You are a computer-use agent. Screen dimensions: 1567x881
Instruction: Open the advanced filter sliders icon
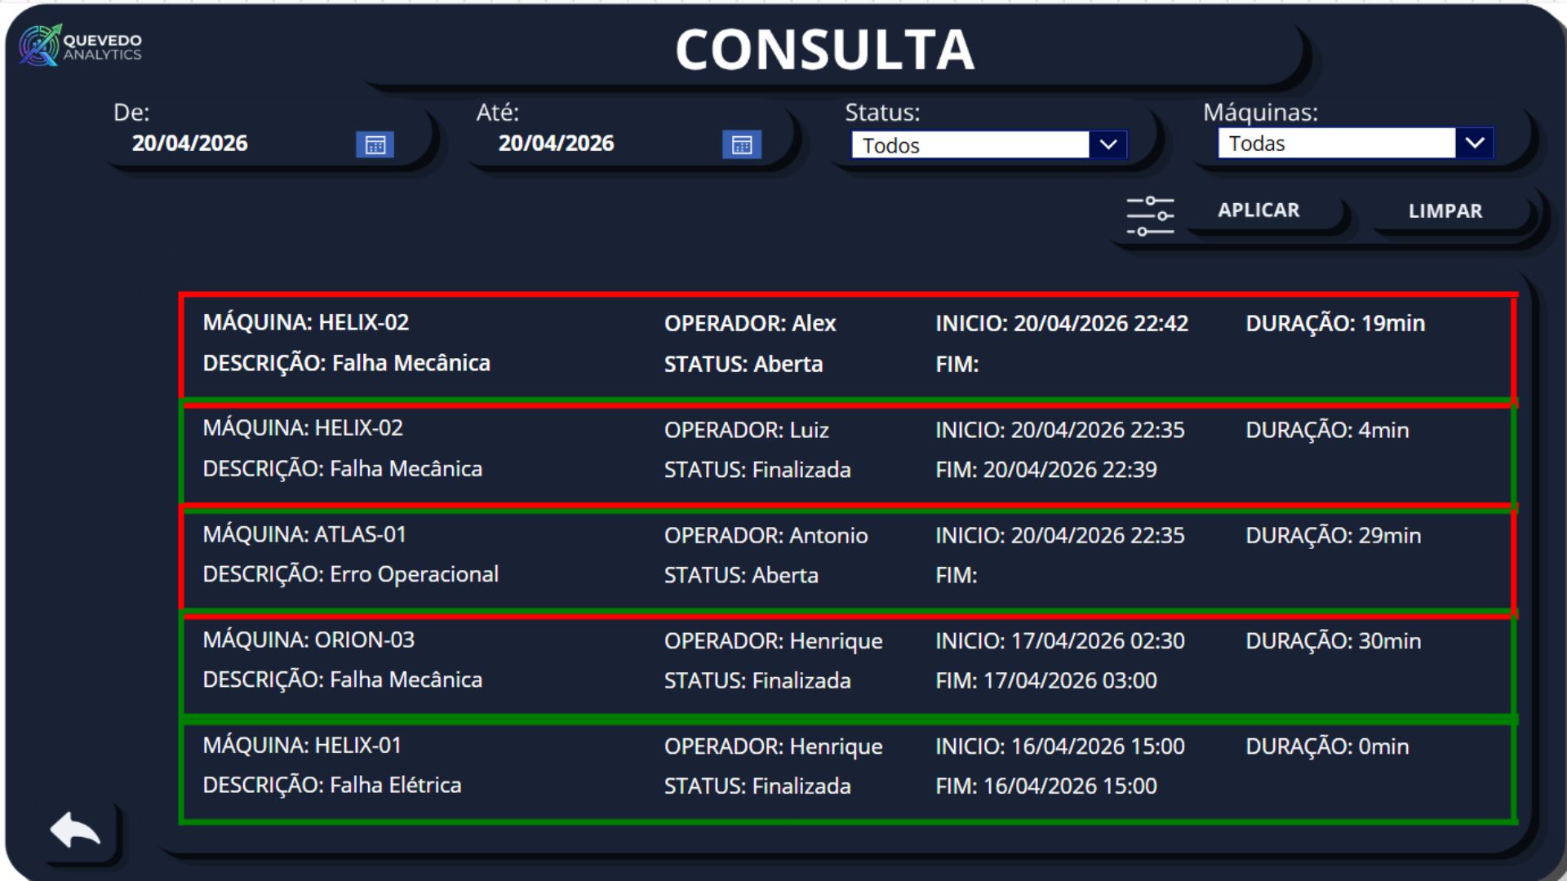point(1151,215)
